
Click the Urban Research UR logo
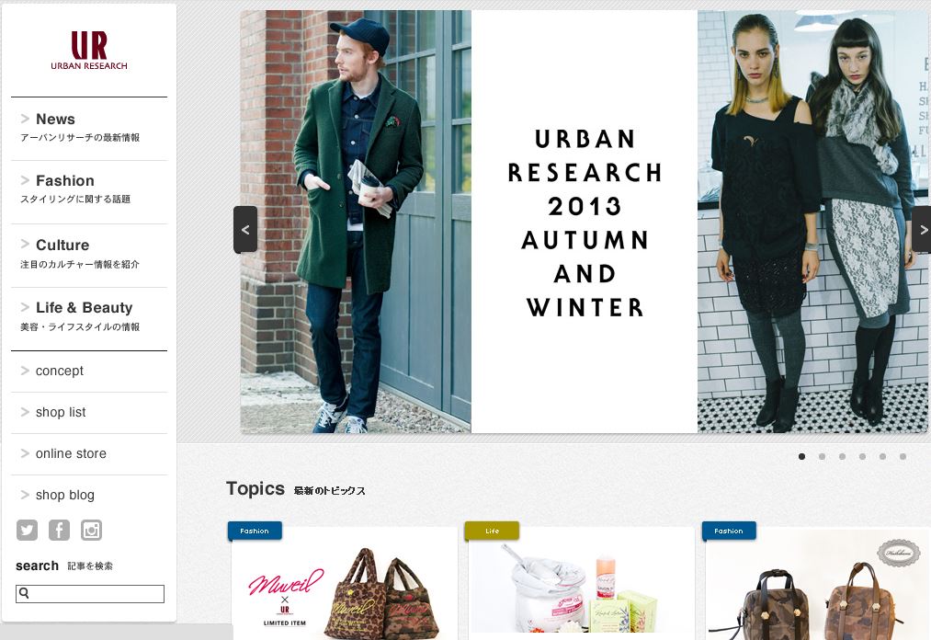[89, 51]
